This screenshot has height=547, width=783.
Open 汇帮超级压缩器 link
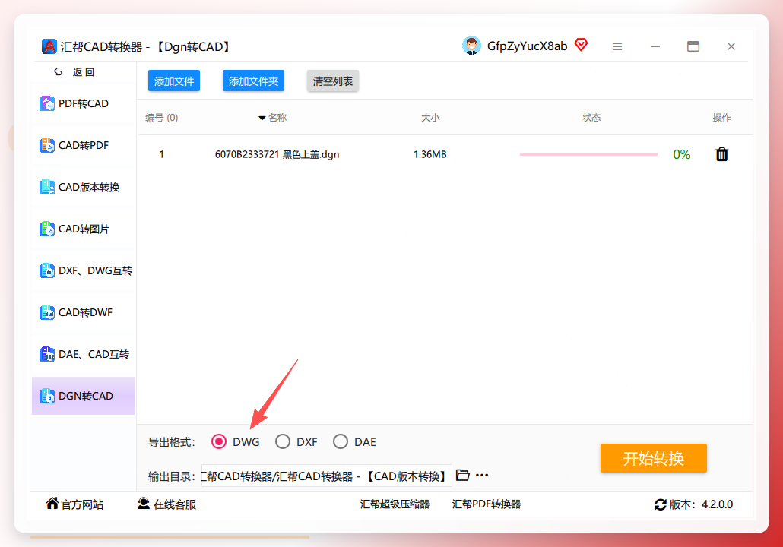(395, 504)
